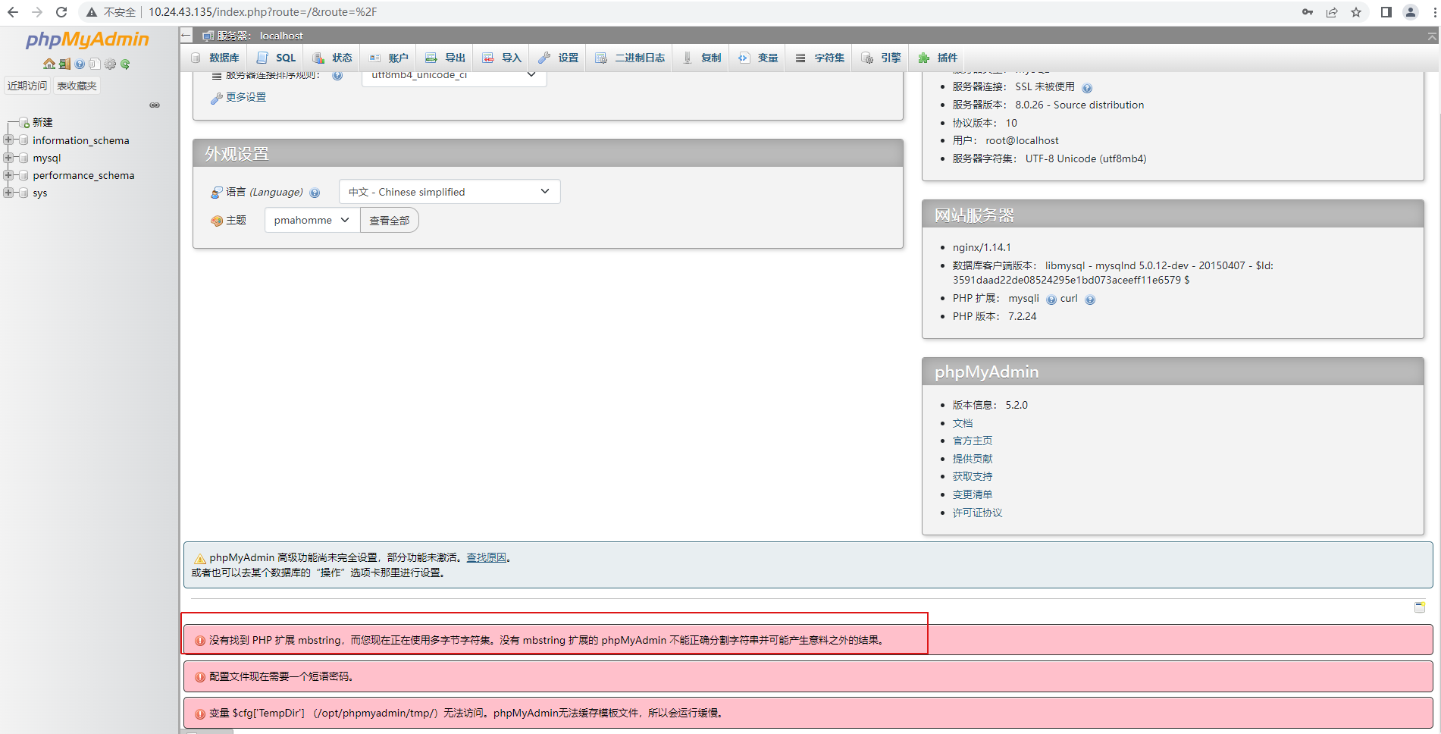The width and height of the screenshot is (1441, 734).
Task: Click the 新建 database tree item
Action: pyautogui.click(x=43, y=123)
